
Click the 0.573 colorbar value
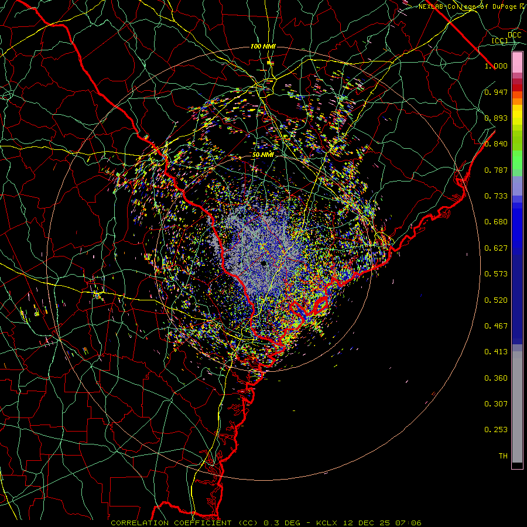[x=496, y=274]
